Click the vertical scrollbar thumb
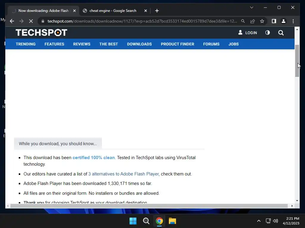Viewport: 305px width, 228px height. (x=297, y=61)
